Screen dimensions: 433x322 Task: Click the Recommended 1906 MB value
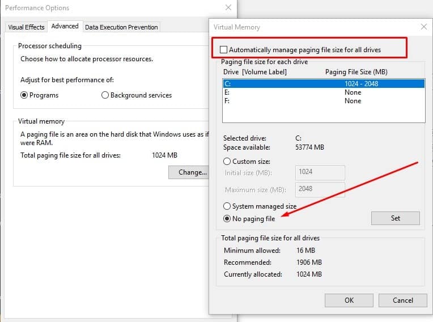(x=309, y=262)
